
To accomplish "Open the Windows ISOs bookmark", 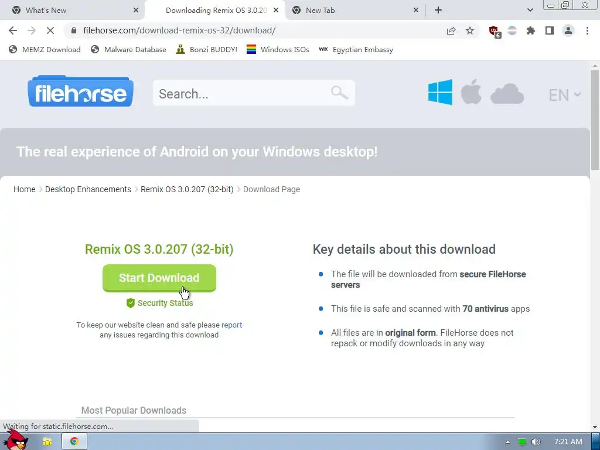I will pyautogui.click(x=278, y=49).
